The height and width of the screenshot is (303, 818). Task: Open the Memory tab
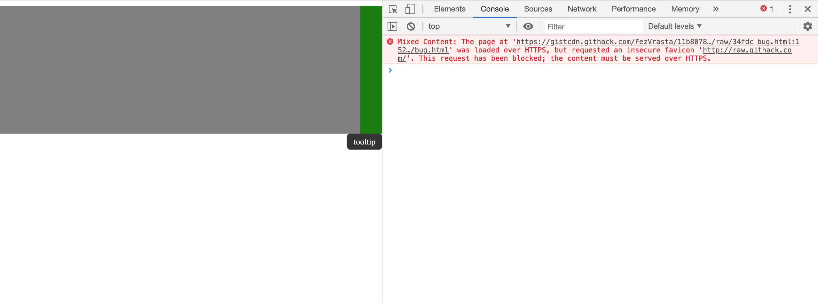point(685,9)
